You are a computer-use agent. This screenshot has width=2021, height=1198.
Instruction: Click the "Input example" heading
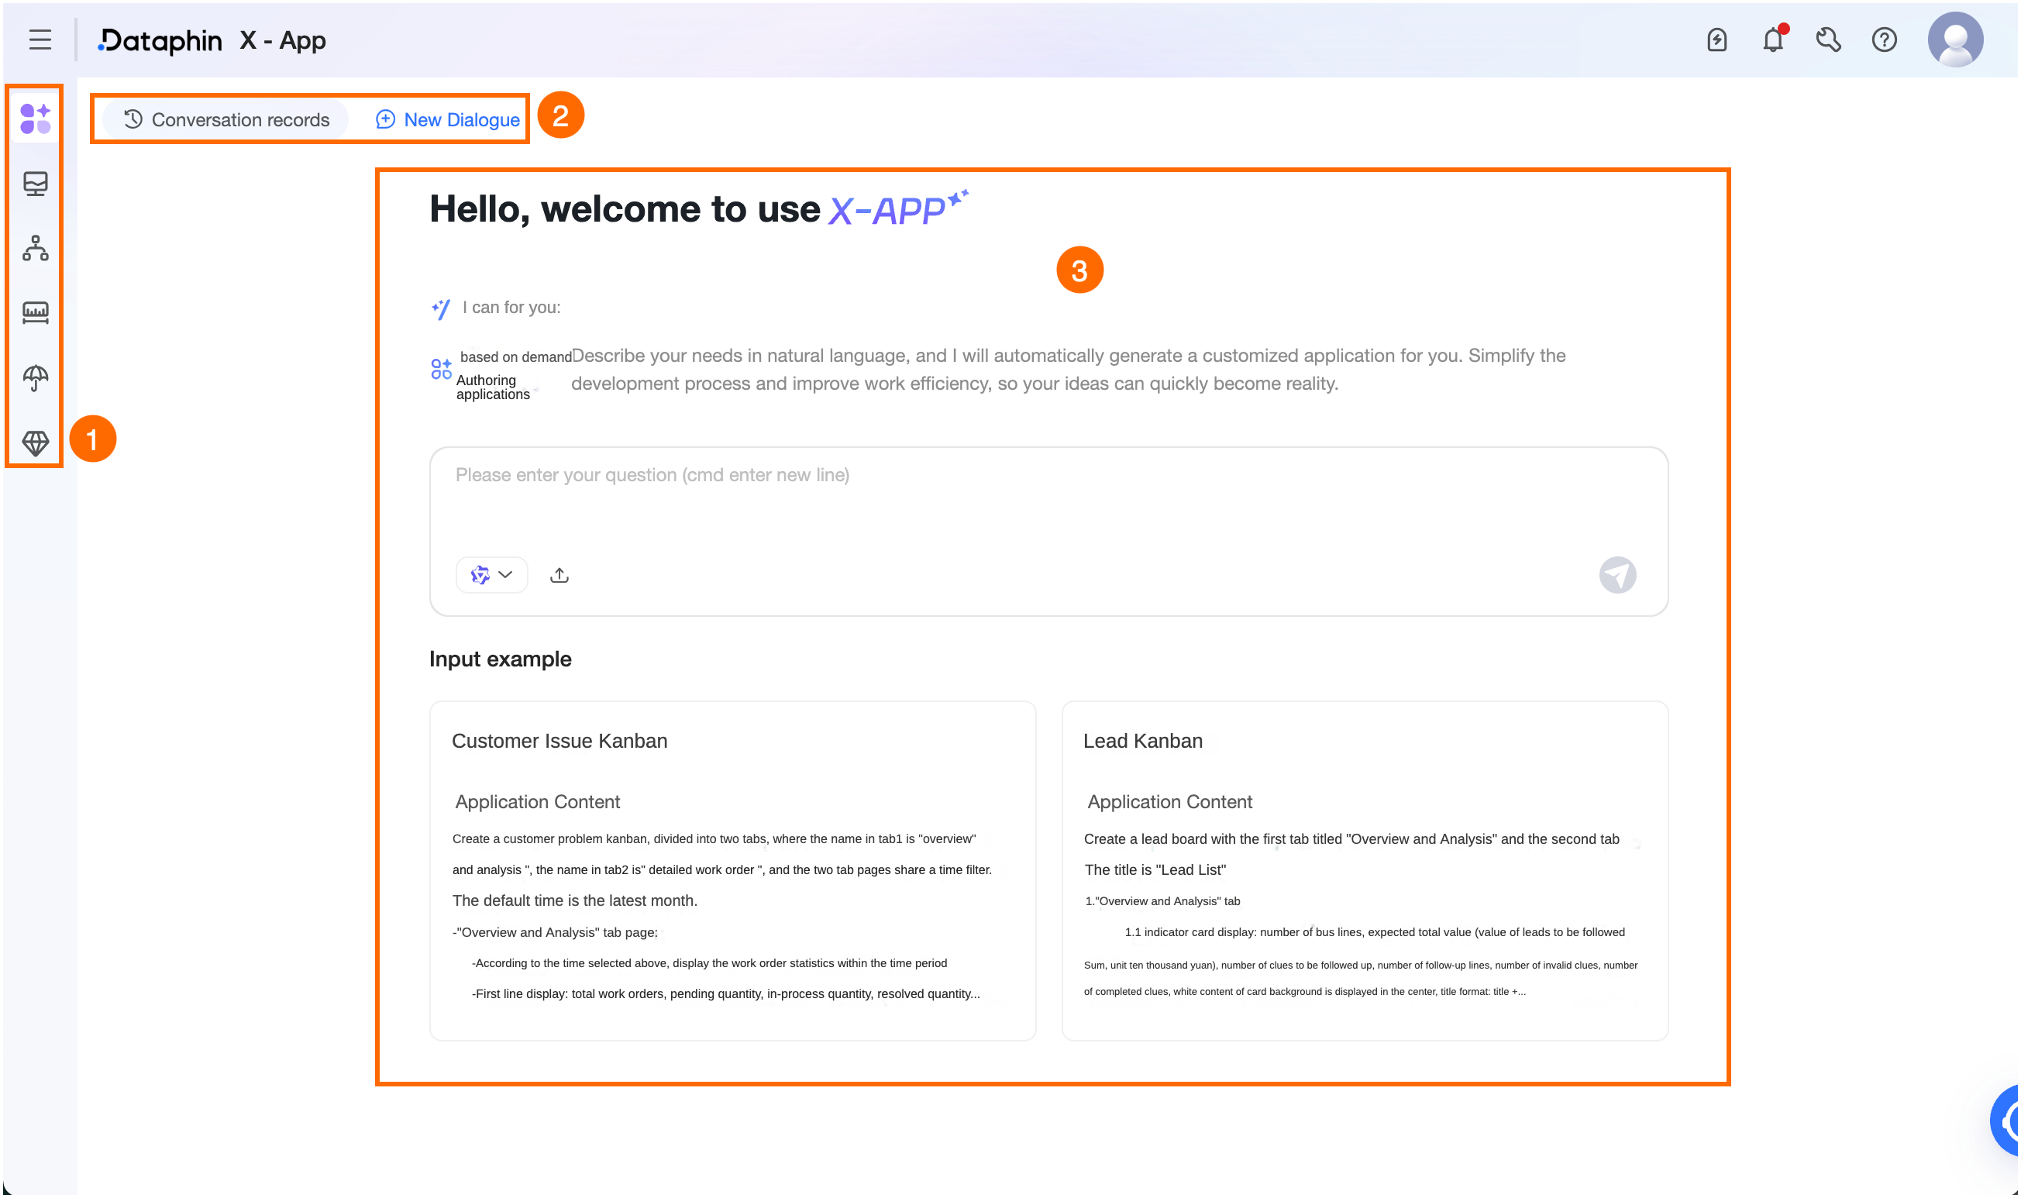coord(501,659)
